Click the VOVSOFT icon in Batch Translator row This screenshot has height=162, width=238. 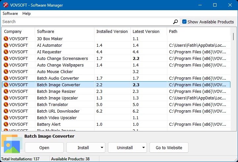pyautogui.click(x=6, y=104)
